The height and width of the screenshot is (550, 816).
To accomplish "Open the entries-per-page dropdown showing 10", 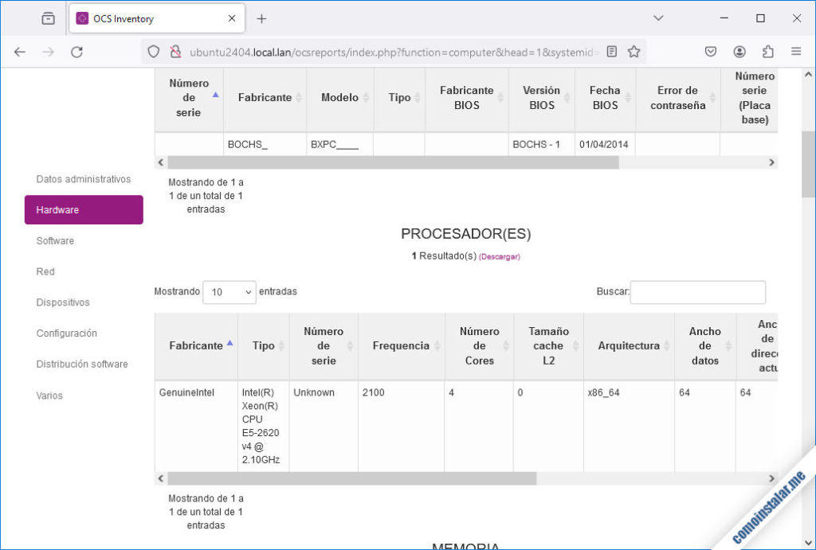I will (x=229, y=292).
